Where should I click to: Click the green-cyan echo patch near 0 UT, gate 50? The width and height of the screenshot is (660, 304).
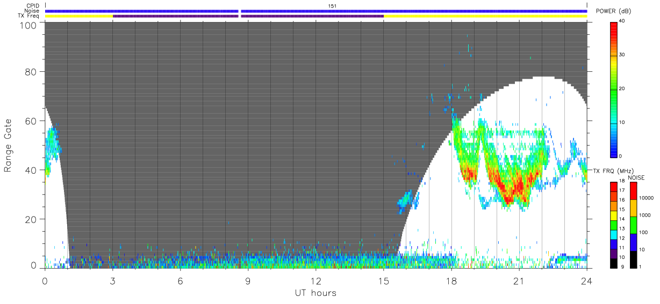point(53,142)
